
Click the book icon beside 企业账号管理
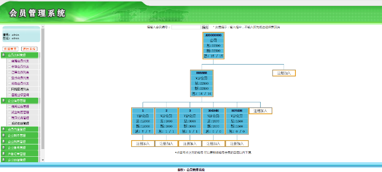3,147
